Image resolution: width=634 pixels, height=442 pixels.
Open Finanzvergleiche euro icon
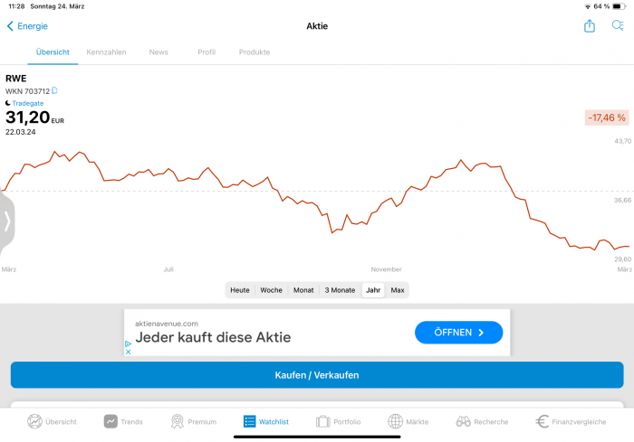(x=543, y=421)
